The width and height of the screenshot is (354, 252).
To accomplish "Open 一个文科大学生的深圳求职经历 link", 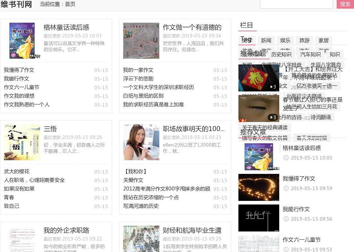I will 159,87.
